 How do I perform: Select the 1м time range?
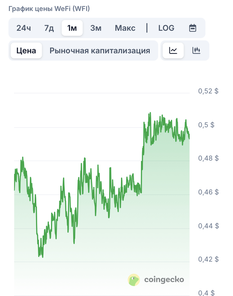(72, 28)
